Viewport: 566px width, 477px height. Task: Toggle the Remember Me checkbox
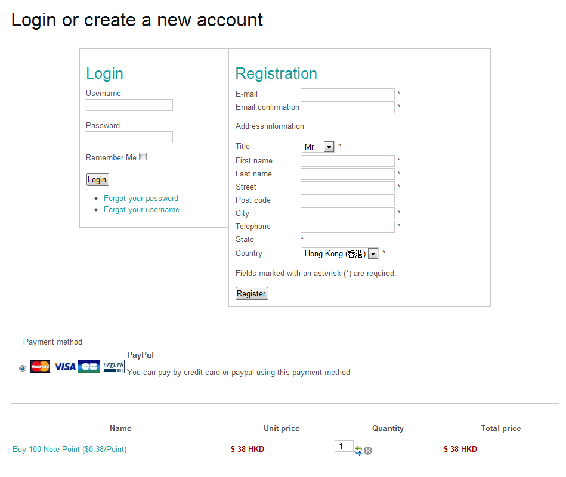(143, 157)
